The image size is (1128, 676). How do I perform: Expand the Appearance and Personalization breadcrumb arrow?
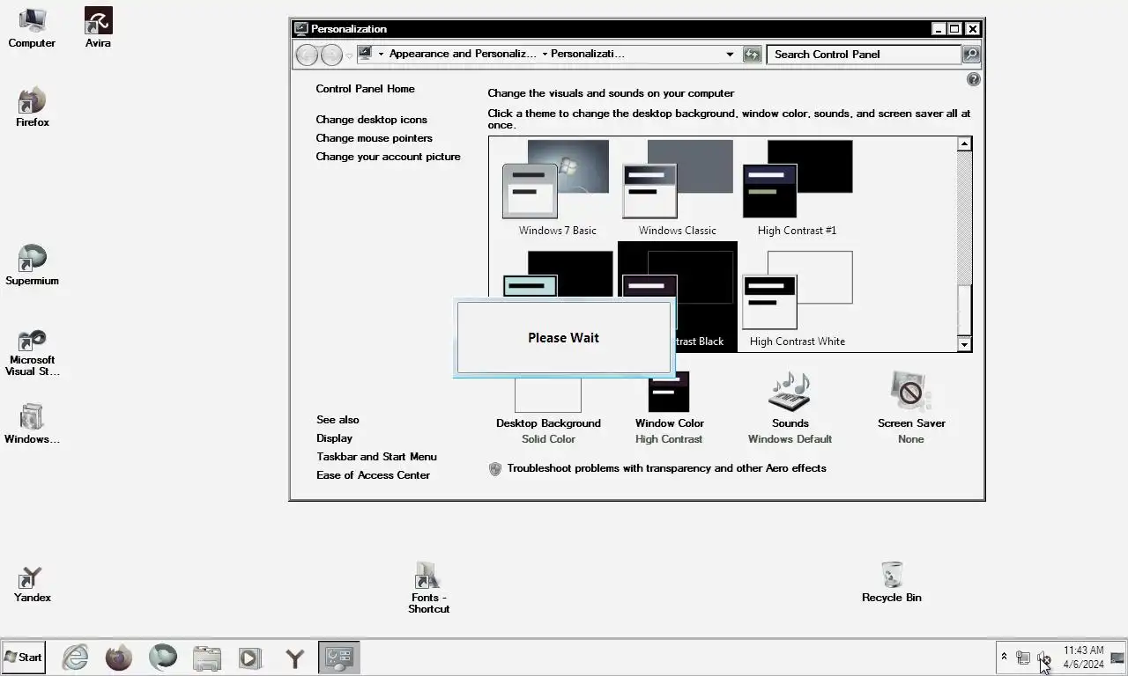tap(545, 54)
